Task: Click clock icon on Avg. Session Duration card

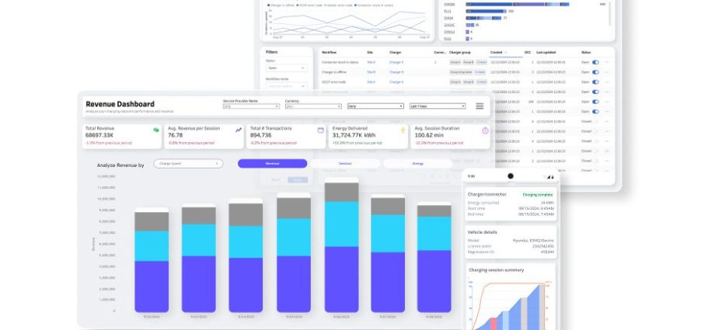Action: click(x=485, y=130)
